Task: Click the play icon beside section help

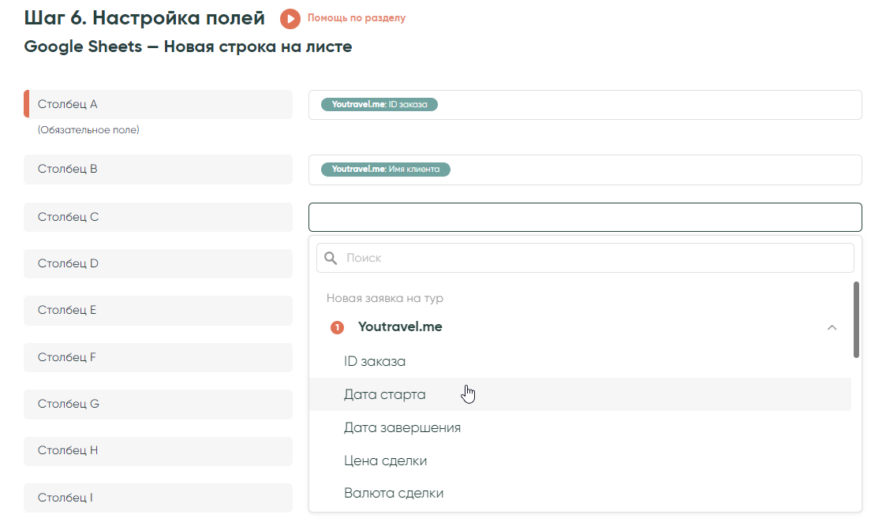Action: click(x=290, y=18)
